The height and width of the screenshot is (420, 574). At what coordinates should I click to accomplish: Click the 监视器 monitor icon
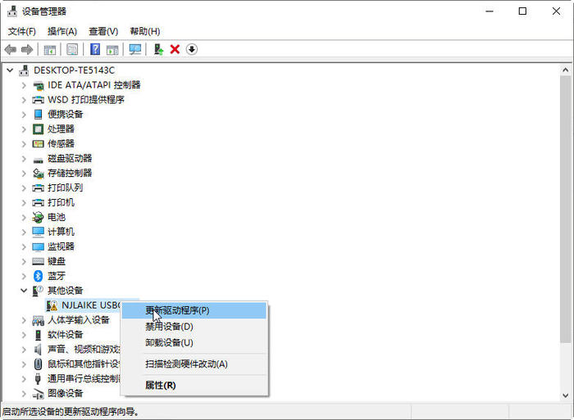click(x=38, y=246)
